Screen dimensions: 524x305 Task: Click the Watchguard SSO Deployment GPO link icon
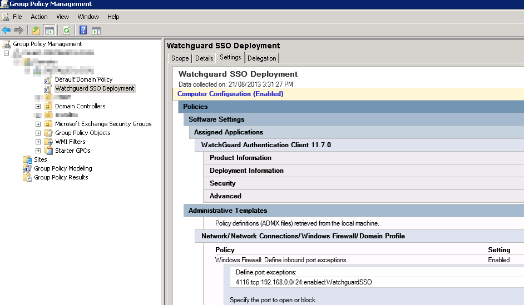point(48,88)
